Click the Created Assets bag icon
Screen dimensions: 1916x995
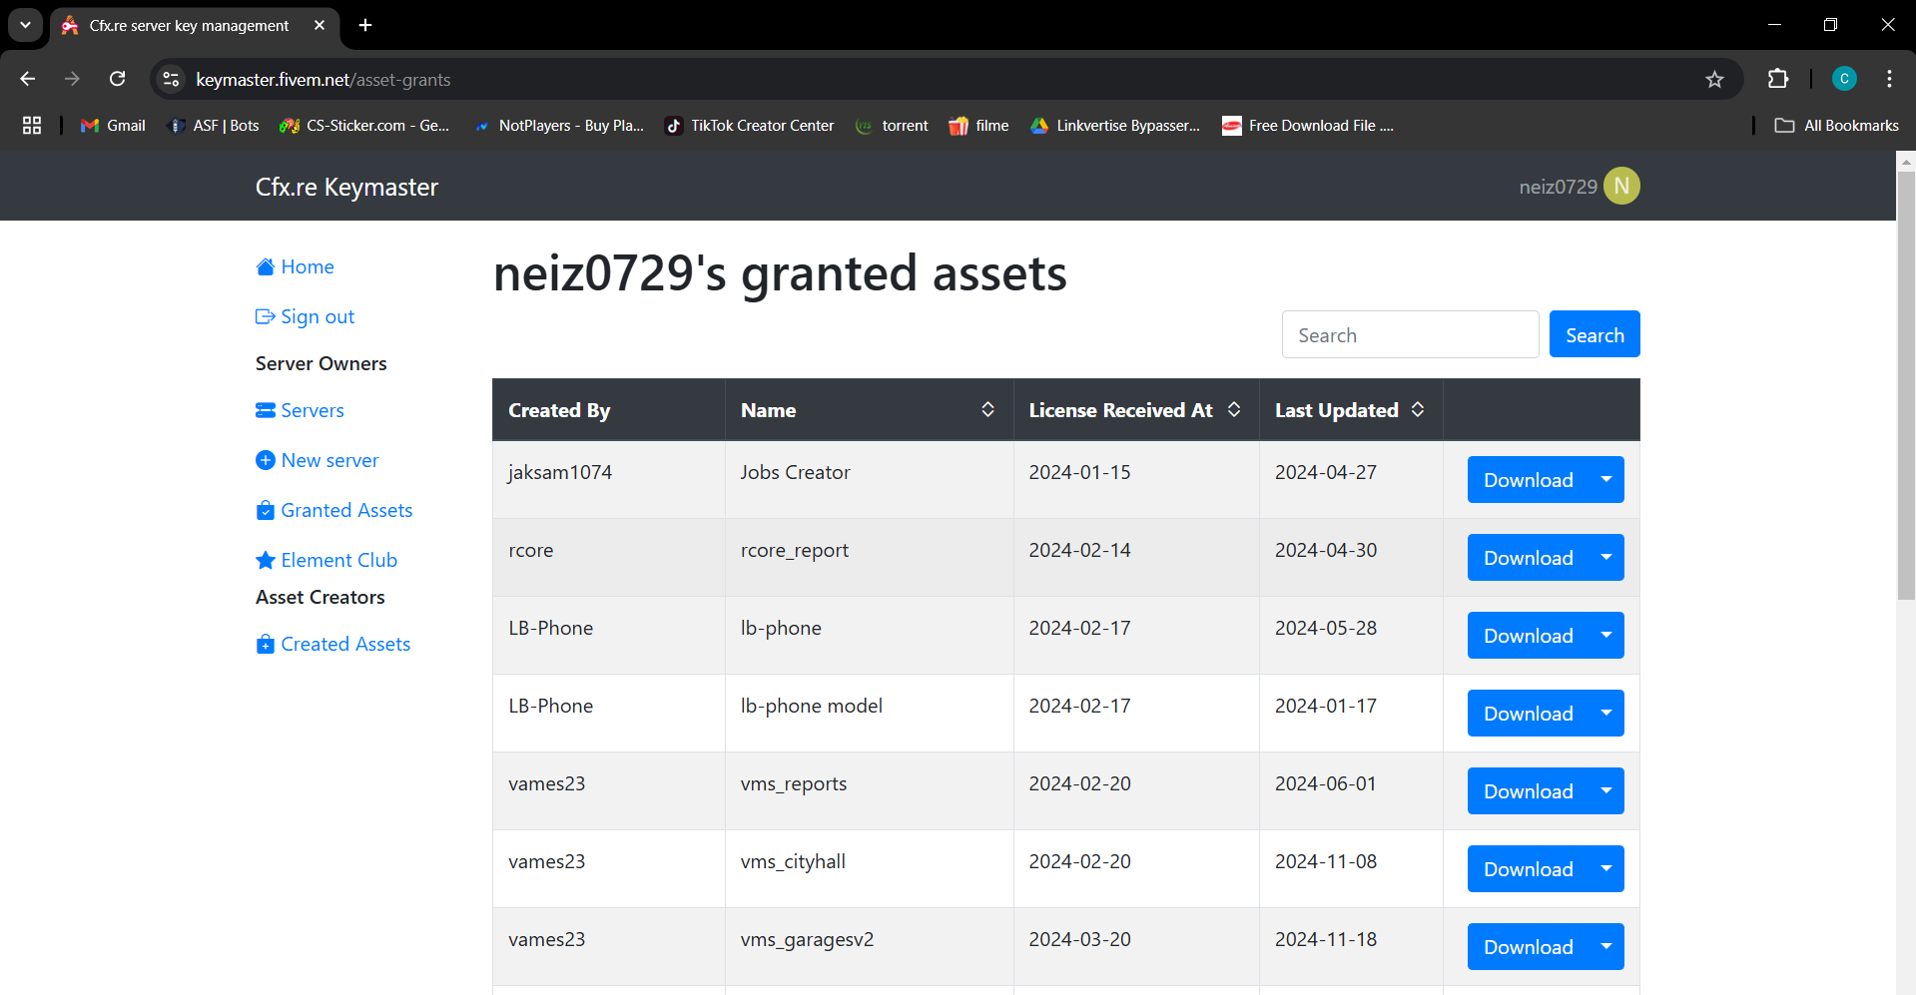coord(266,644)
